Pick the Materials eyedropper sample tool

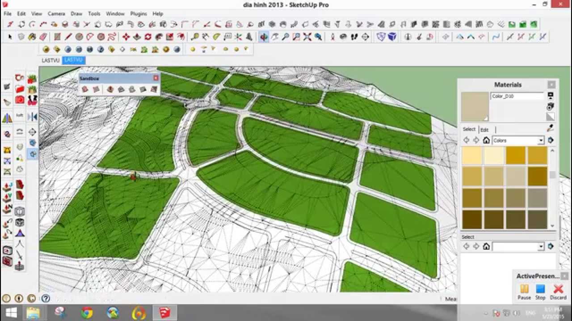coord(551,128)
